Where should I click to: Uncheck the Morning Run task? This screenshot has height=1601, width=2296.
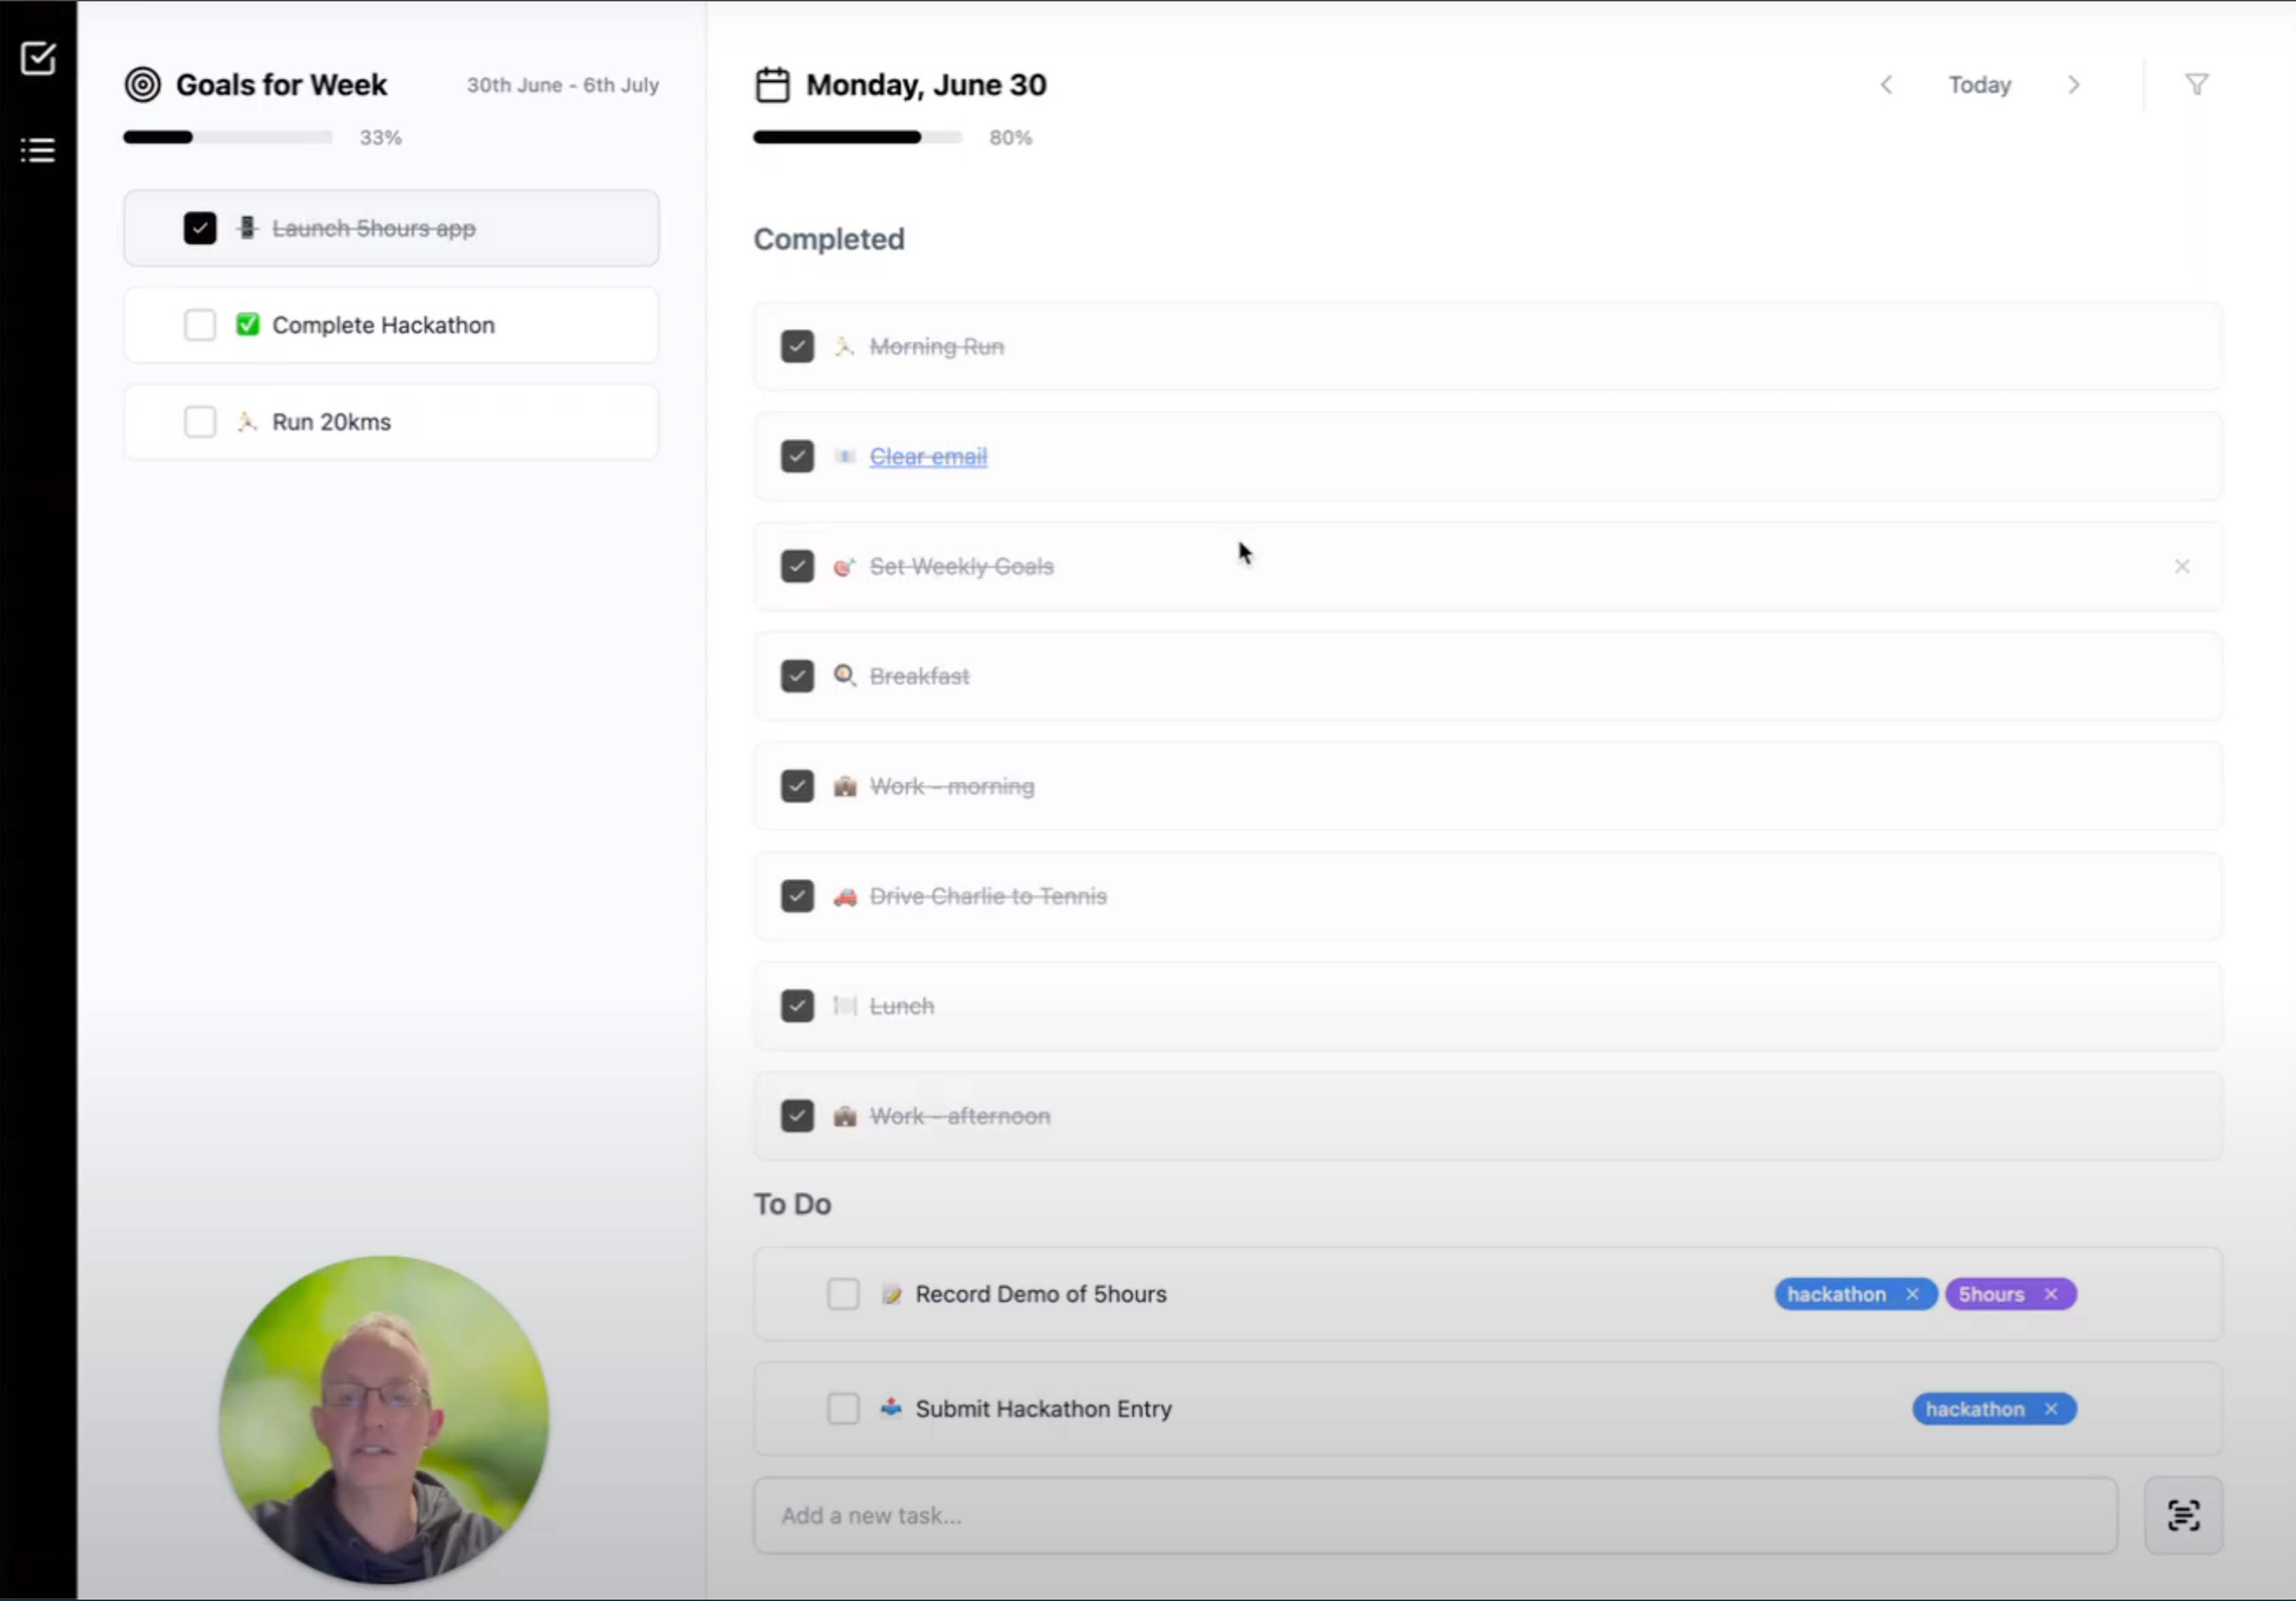click(797, 347)
